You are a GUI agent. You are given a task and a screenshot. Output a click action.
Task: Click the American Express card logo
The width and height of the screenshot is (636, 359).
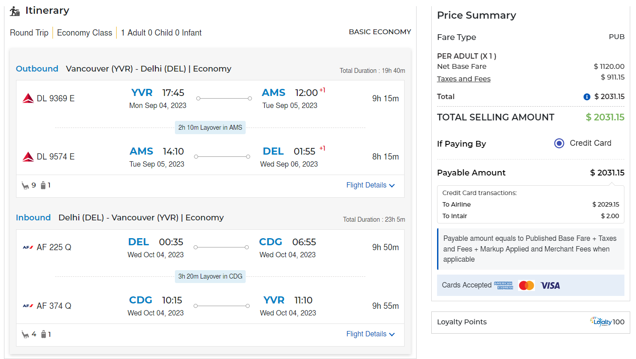tap(503, 285)
